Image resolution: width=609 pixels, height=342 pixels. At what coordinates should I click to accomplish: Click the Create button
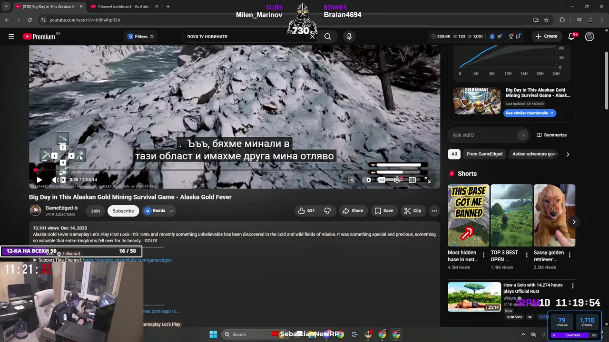[x=546, y=36]
